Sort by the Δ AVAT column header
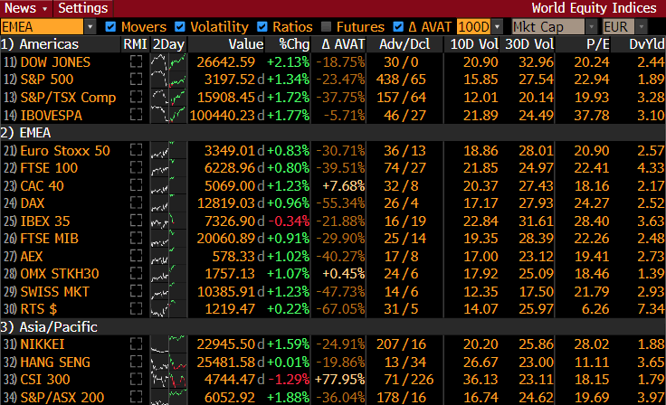 (343, 44)
